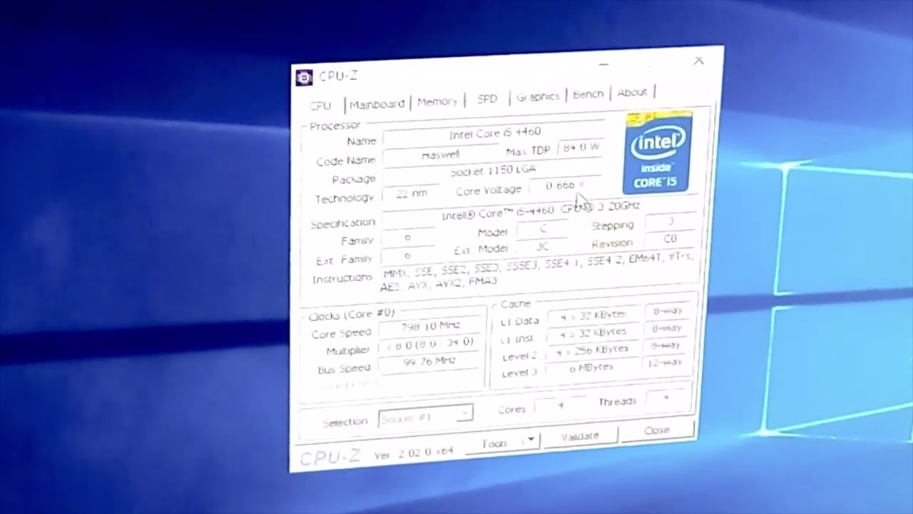Click the Core Voltage value field

565,185
